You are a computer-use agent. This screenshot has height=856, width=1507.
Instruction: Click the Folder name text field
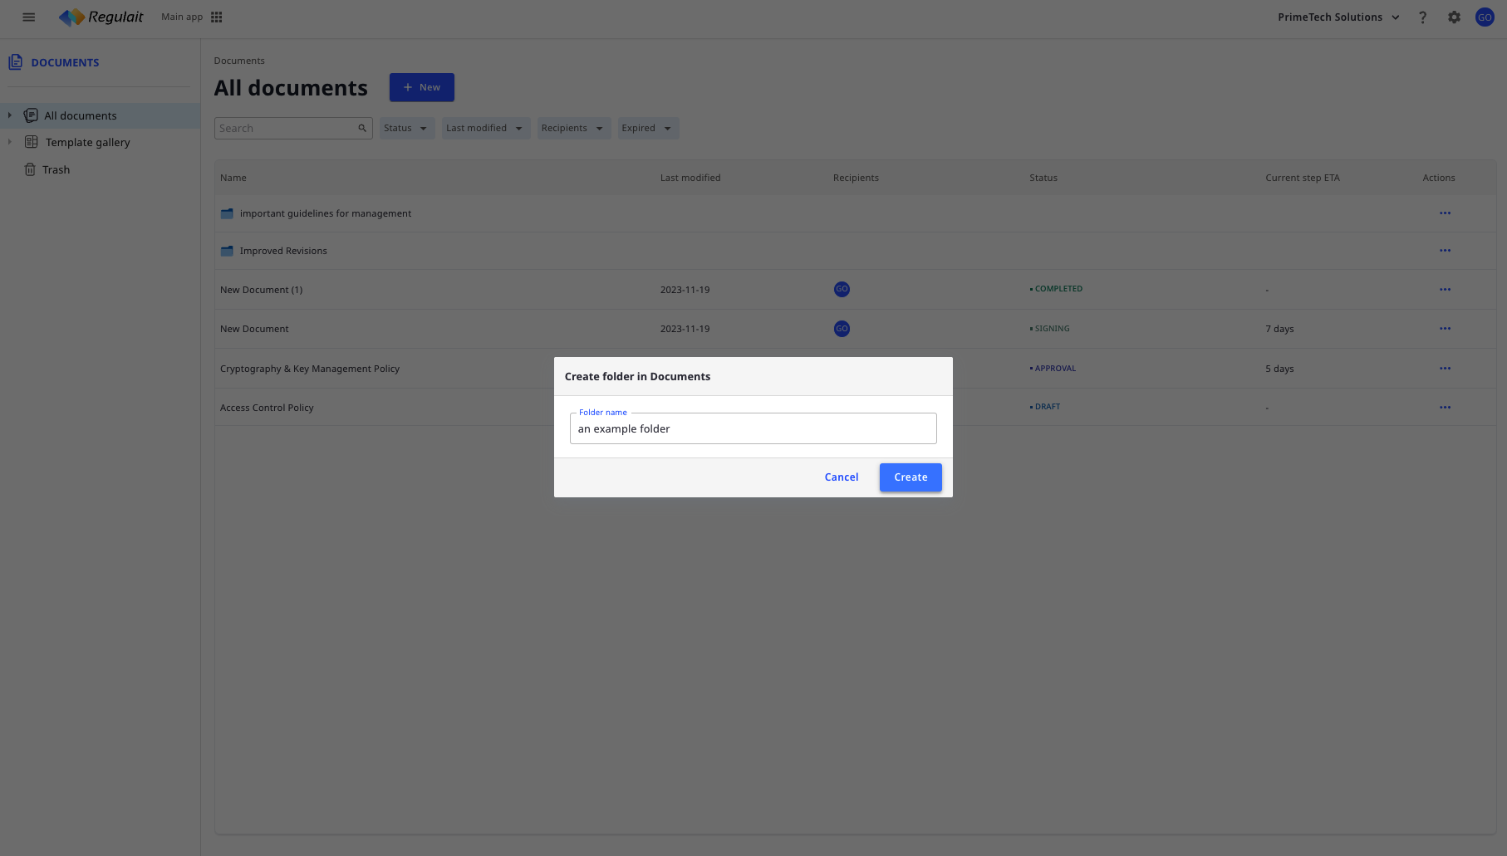(753, 429)
